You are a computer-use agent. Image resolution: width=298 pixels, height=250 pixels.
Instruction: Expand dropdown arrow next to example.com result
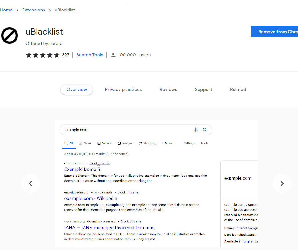(87, 163)
